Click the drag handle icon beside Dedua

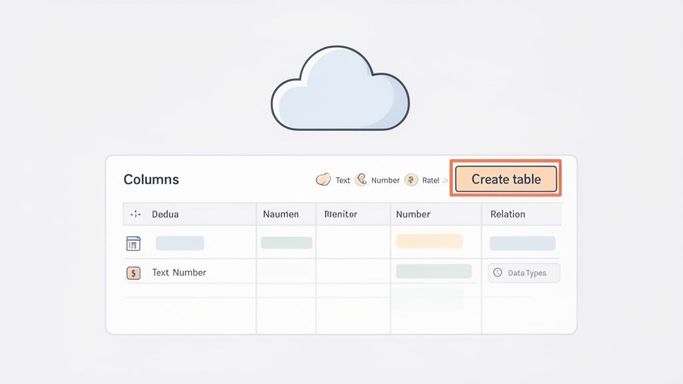pos(135,214)
